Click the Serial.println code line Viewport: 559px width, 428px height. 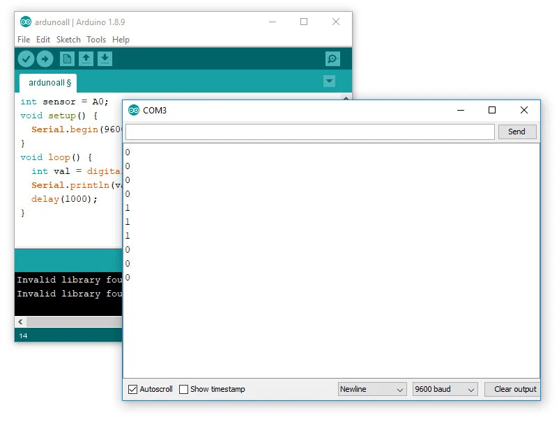pos(77,185)
